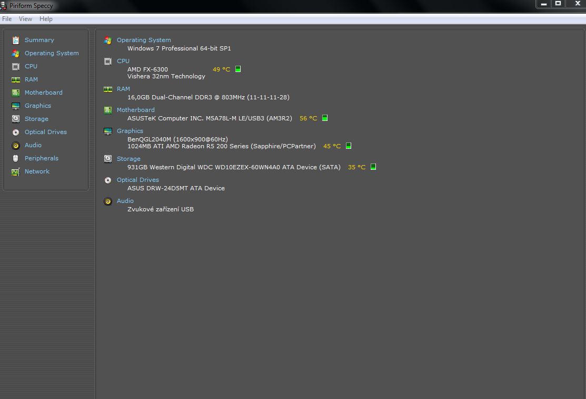The height and width of the screenshot is (399, 586).
Task: Click the green indicator next to 49 °C
Action: pos(237,69)
